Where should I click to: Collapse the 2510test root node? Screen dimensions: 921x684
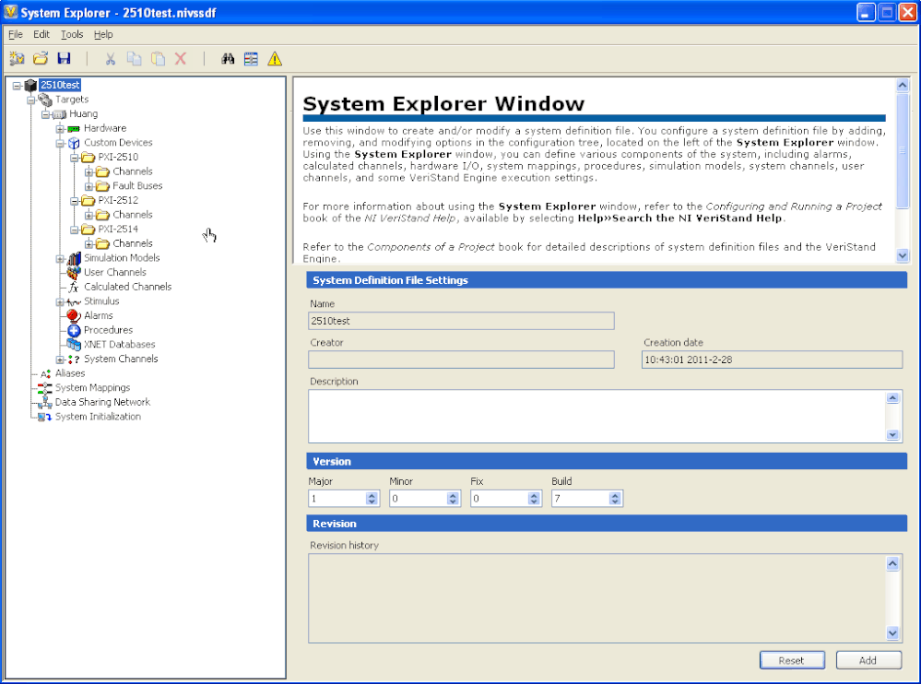pos(17,86)
